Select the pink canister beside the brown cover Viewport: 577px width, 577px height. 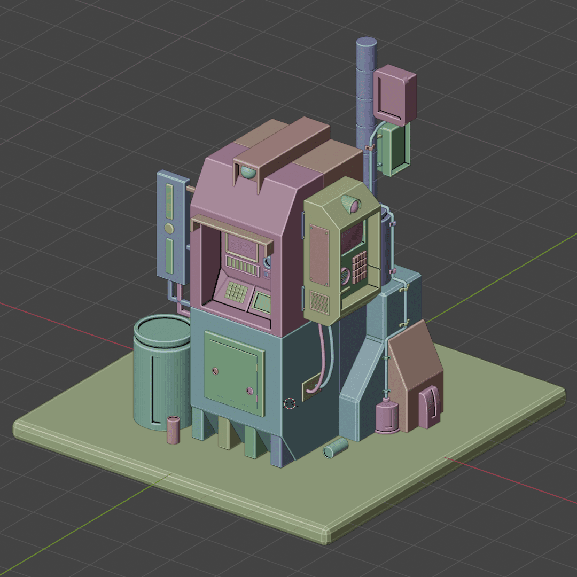[x=386, y=416]
